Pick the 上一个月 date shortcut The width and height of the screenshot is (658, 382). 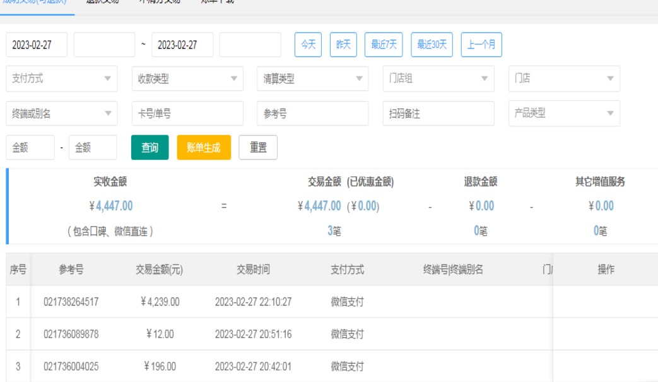(481, 45)
